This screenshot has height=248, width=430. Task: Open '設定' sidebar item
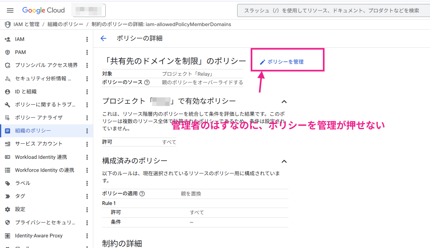pyautogui.click(x=46, y=209)
